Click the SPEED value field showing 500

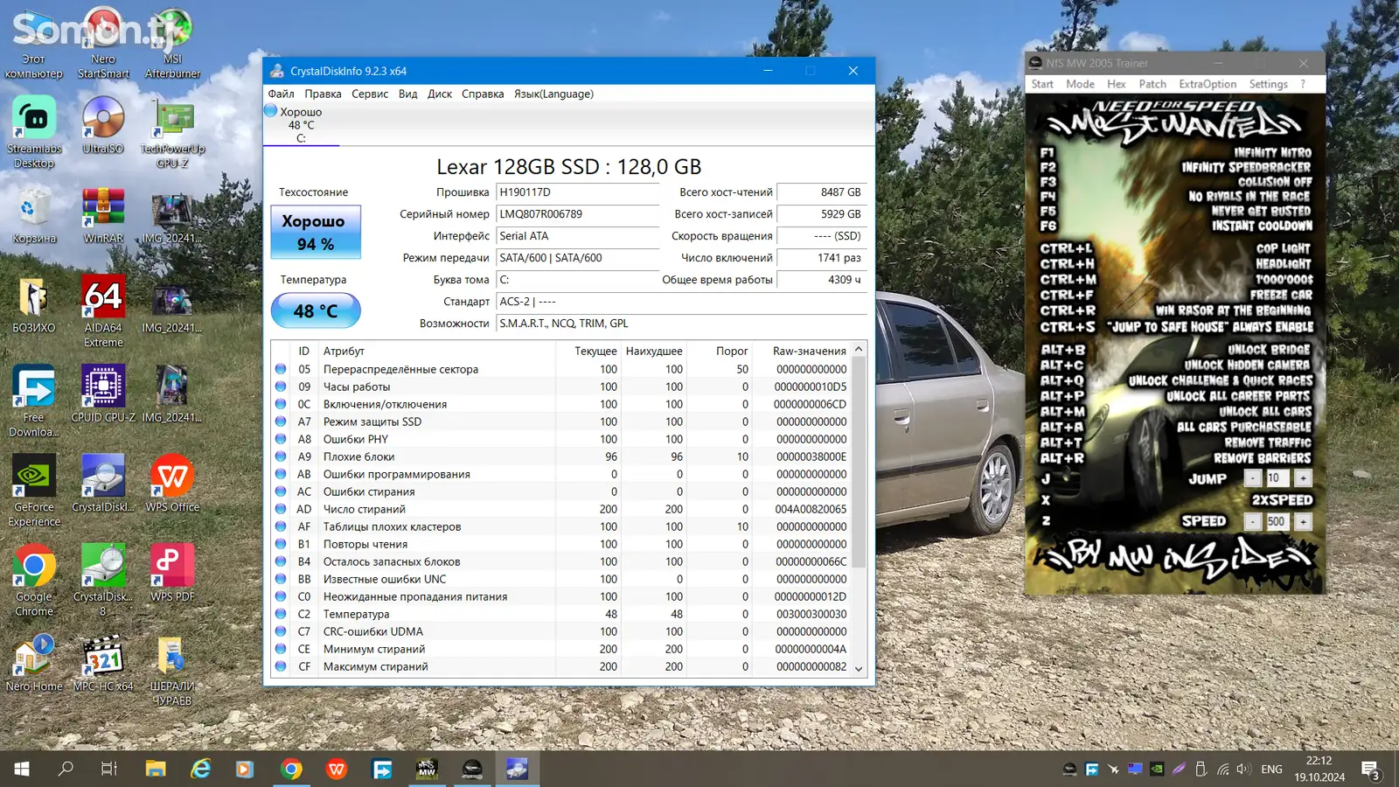tap(1277, 521)
